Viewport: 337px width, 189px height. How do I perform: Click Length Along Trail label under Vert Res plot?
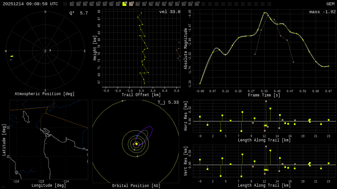tap(264, 185)
